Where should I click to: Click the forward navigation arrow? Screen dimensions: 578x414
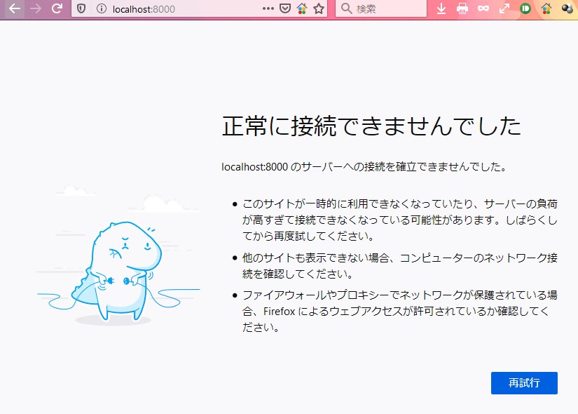point(36,9)
